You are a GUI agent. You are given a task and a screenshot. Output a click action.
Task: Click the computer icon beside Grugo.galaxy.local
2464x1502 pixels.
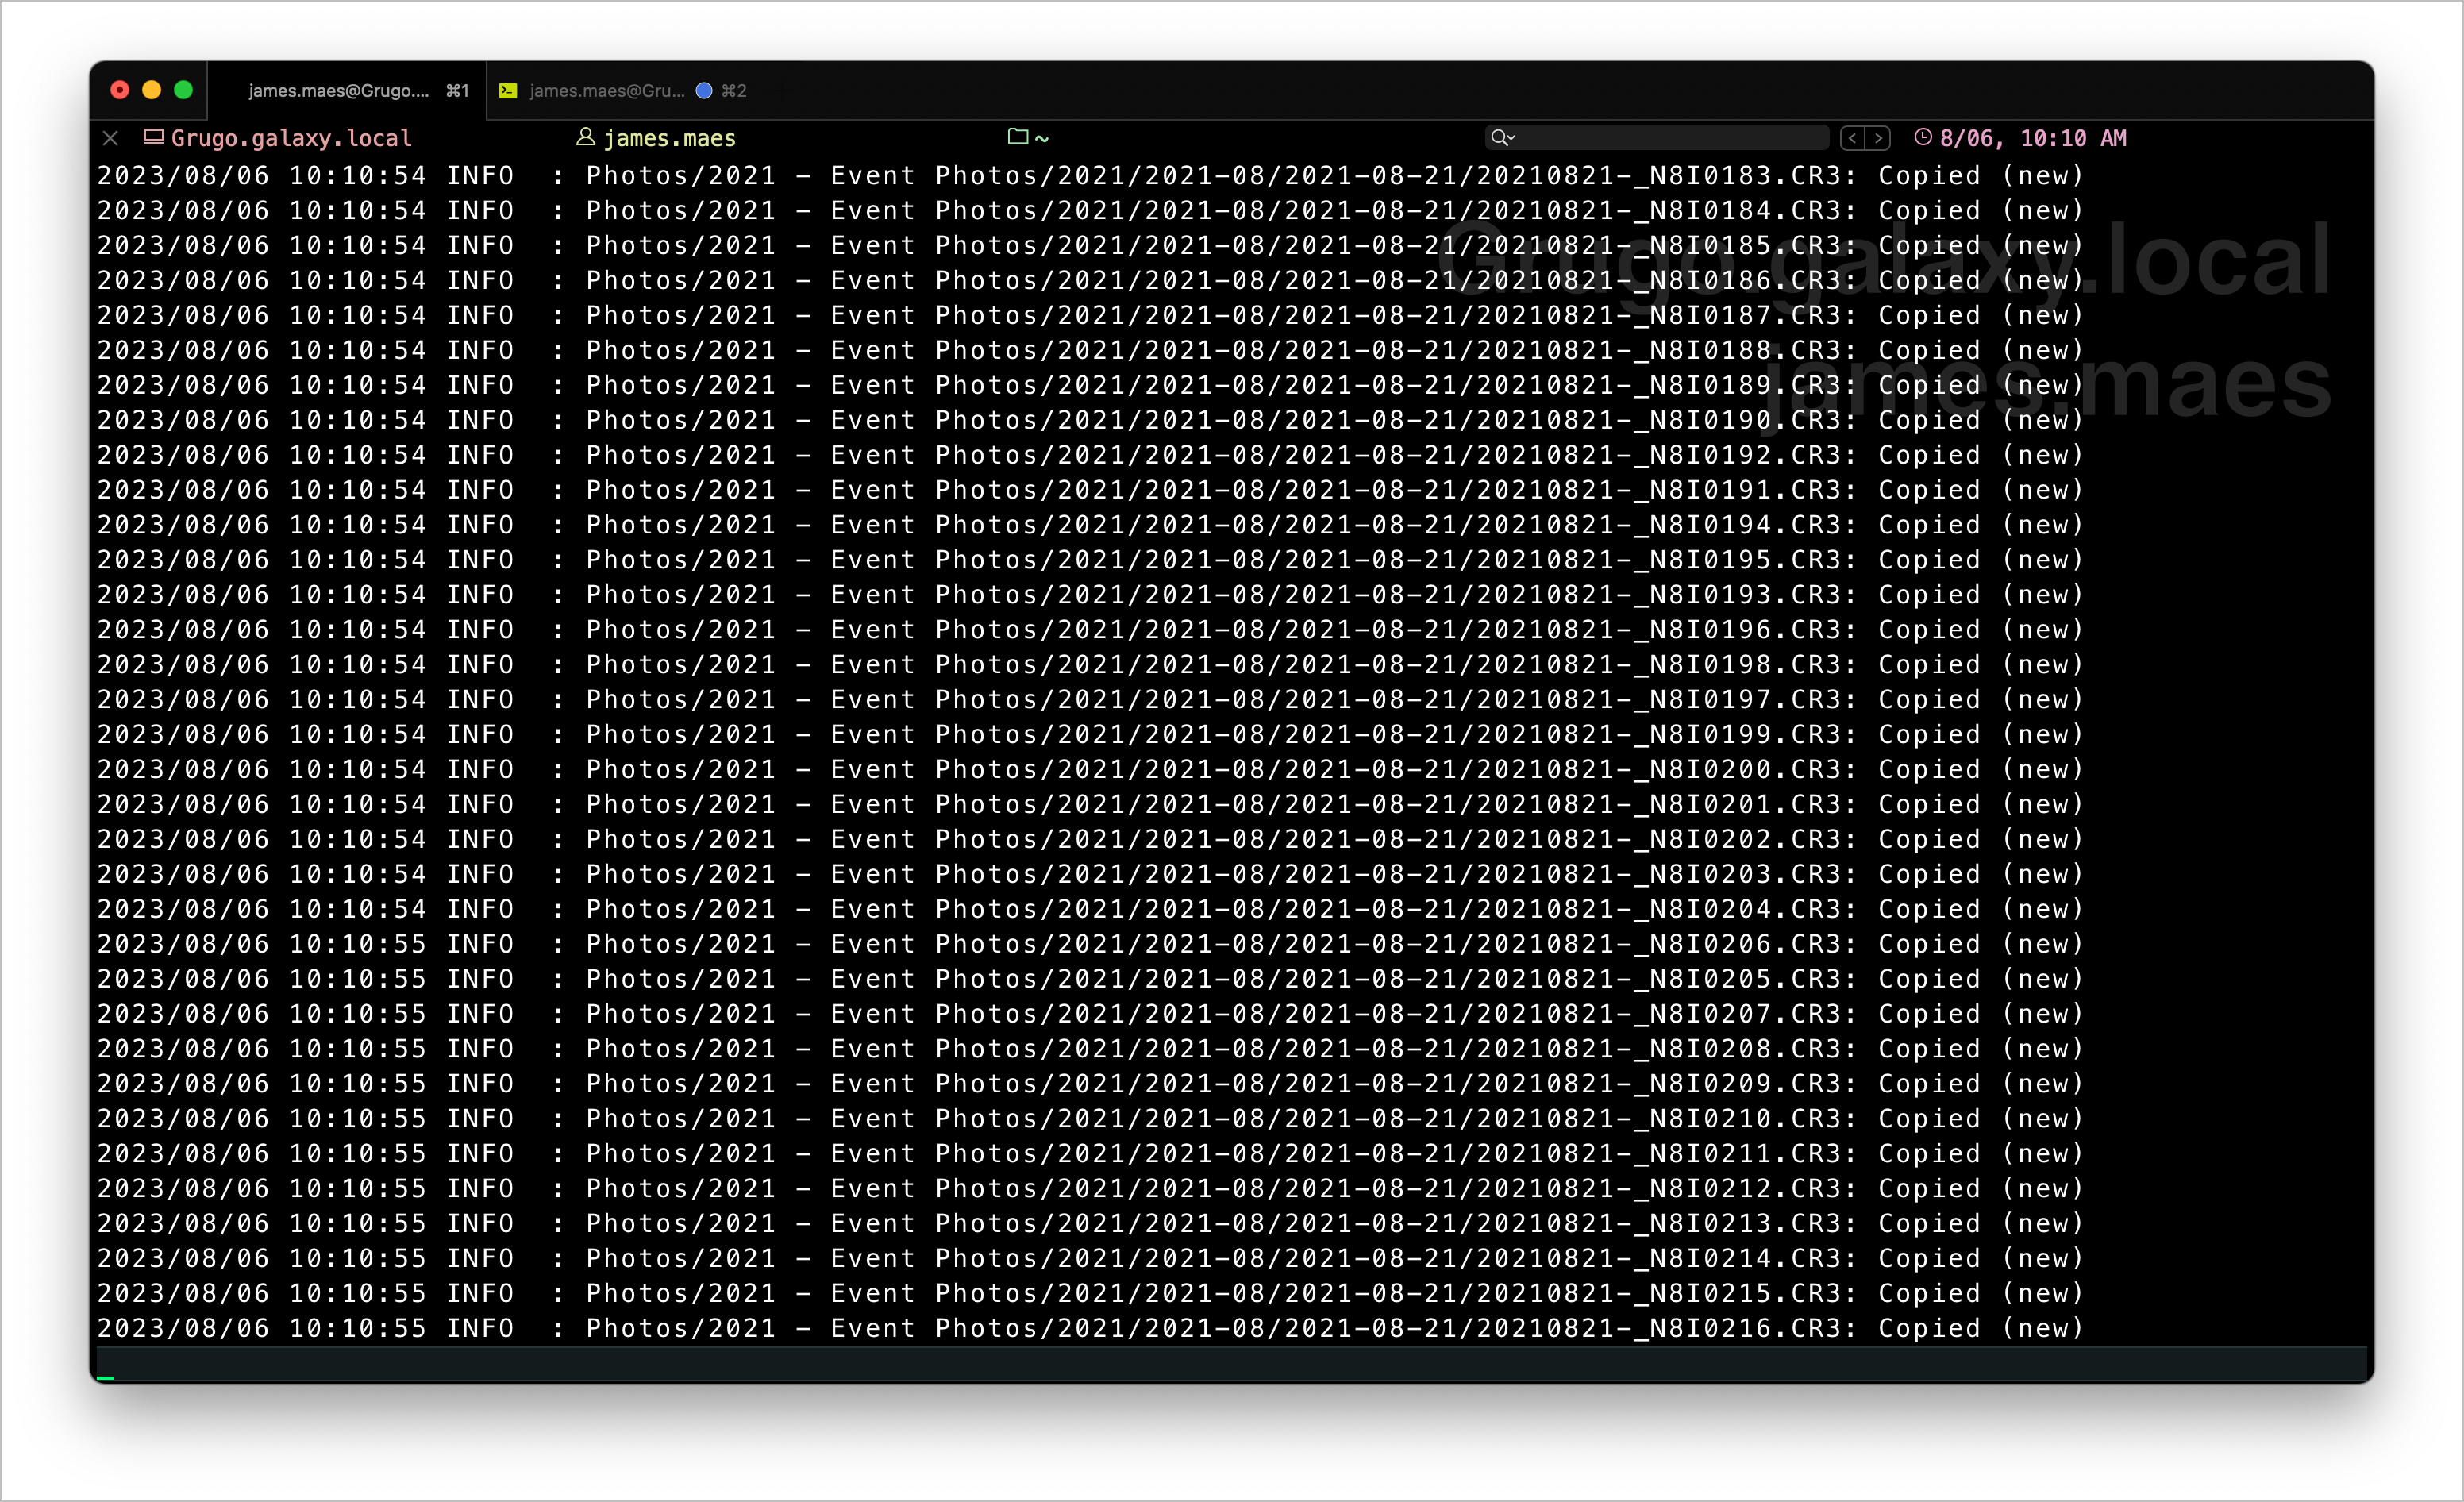coord(154,137)
